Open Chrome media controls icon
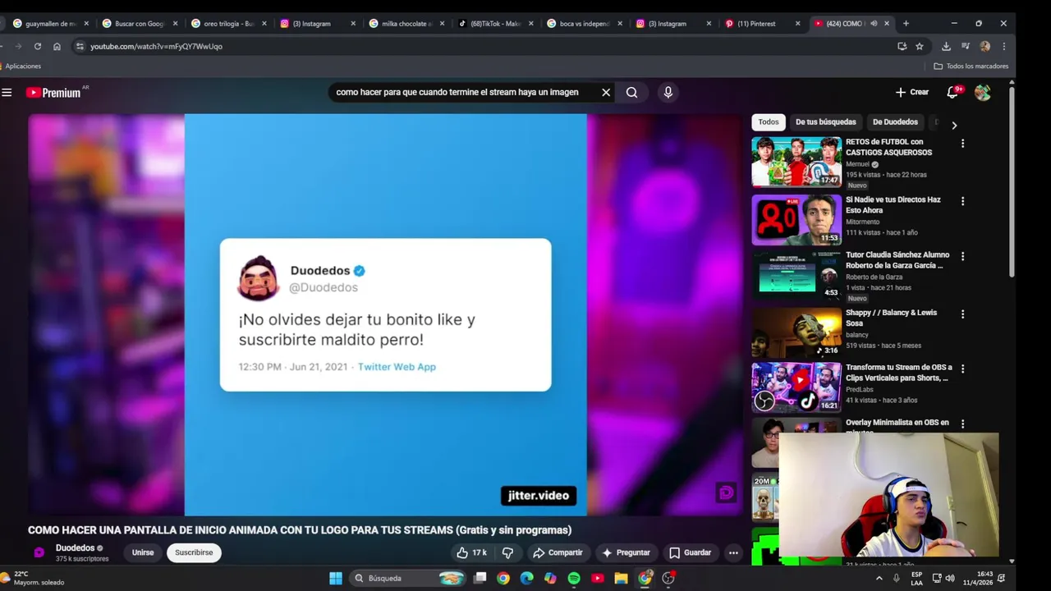The width and height of the screenshot is (1051, 591). pyautogui.click(x=965, y=47)
